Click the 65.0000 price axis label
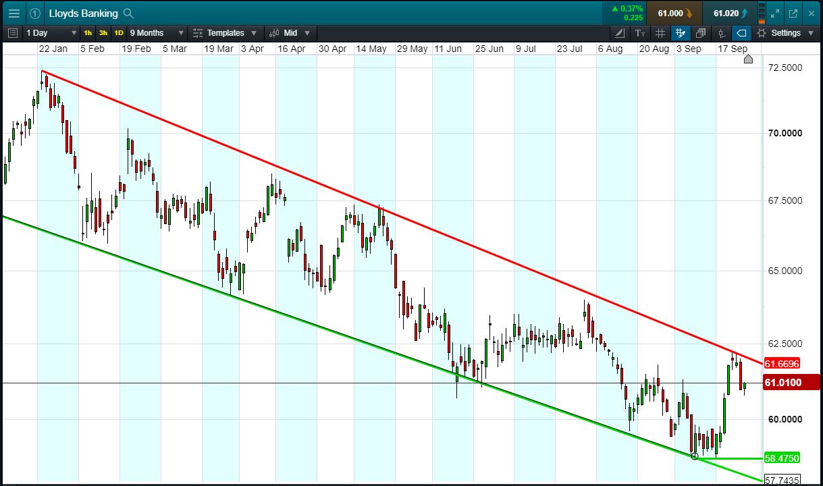 click(784, 271)
